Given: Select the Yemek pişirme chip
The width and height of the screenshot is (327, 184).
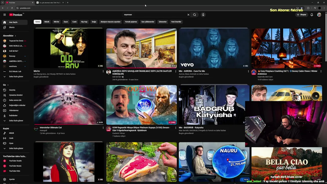Looking at the screenshot, I should click(x=131, y=22).
